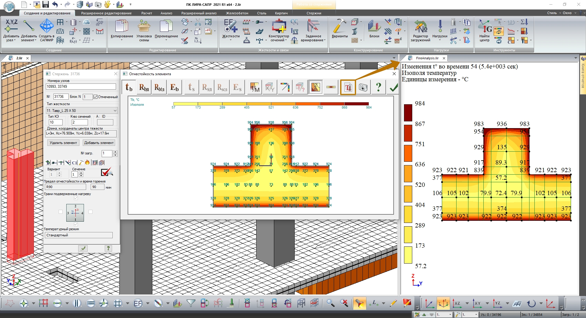Click the dark red 984 legend swatch
Viewport: 586px width, 318px height.
click(x=408, y=113)
